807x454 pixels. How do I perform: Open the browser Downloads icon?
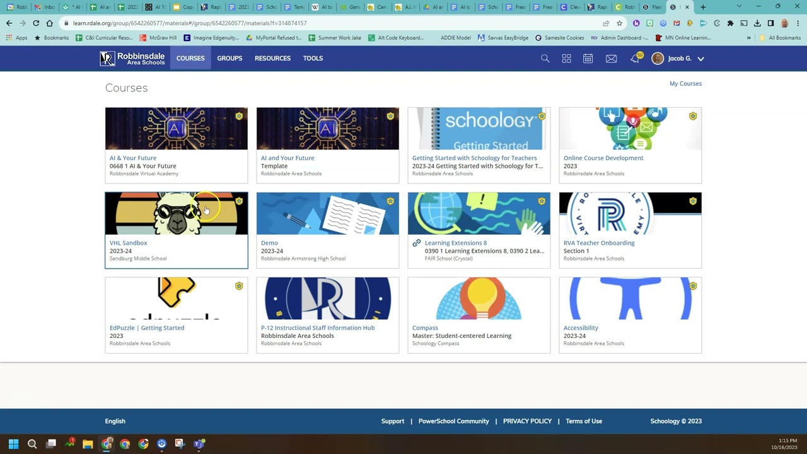pyautogui.click(x=757, y=23)
